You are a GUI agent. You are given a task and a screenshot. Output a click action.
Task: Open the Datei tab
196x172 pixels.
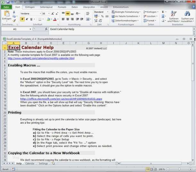click(x=6, y=7)
